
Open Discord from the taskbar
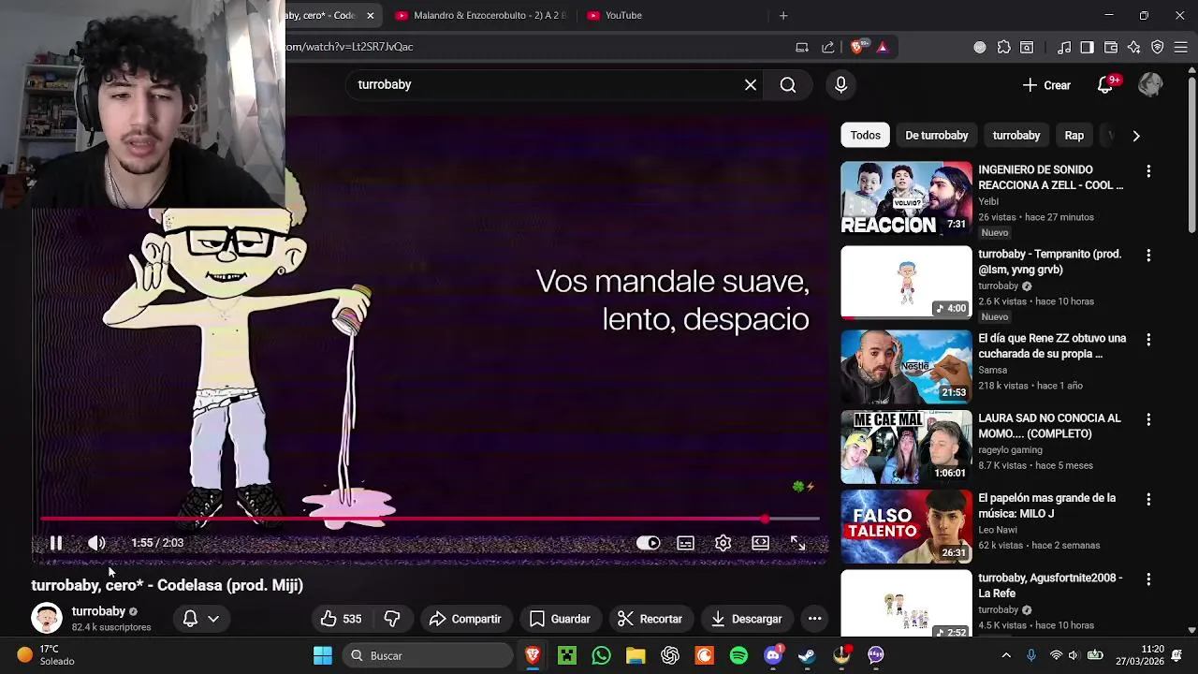click(773, 655)
